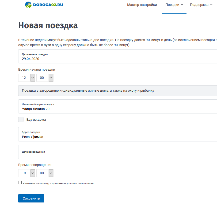
Task: Expand the Поездки menu
Action: pyautogui.click(x=174, y=5)
